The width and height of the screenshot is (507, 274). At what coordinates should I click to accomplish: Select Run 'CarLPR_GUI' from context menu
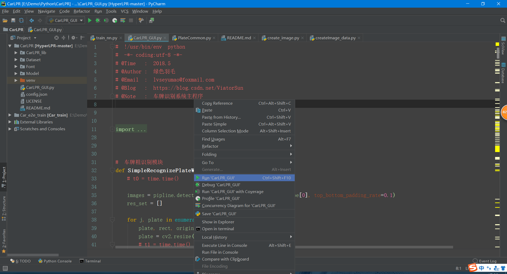click(218, 178)
